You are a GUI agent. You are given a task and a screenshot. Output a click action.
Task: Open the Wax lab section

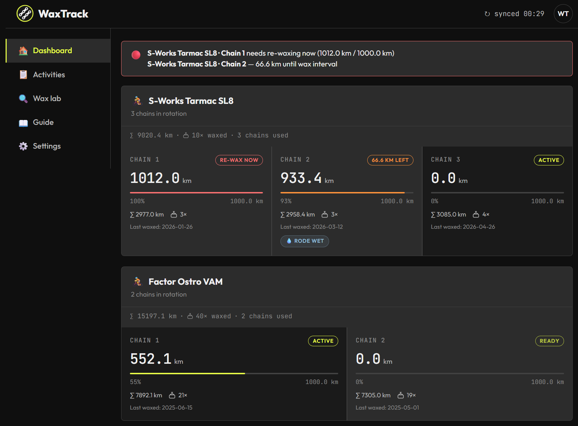click(x=58, y=99)
